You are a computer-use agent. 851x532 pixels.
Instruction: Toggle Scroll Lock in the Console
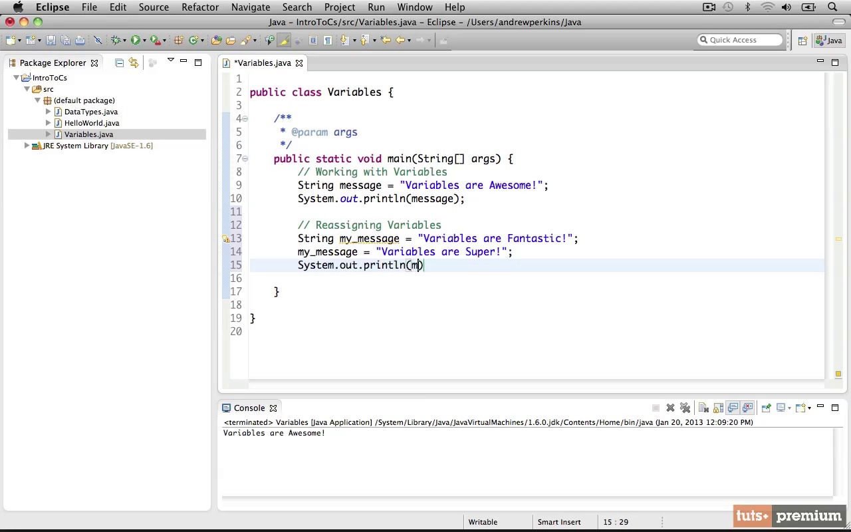718,408
